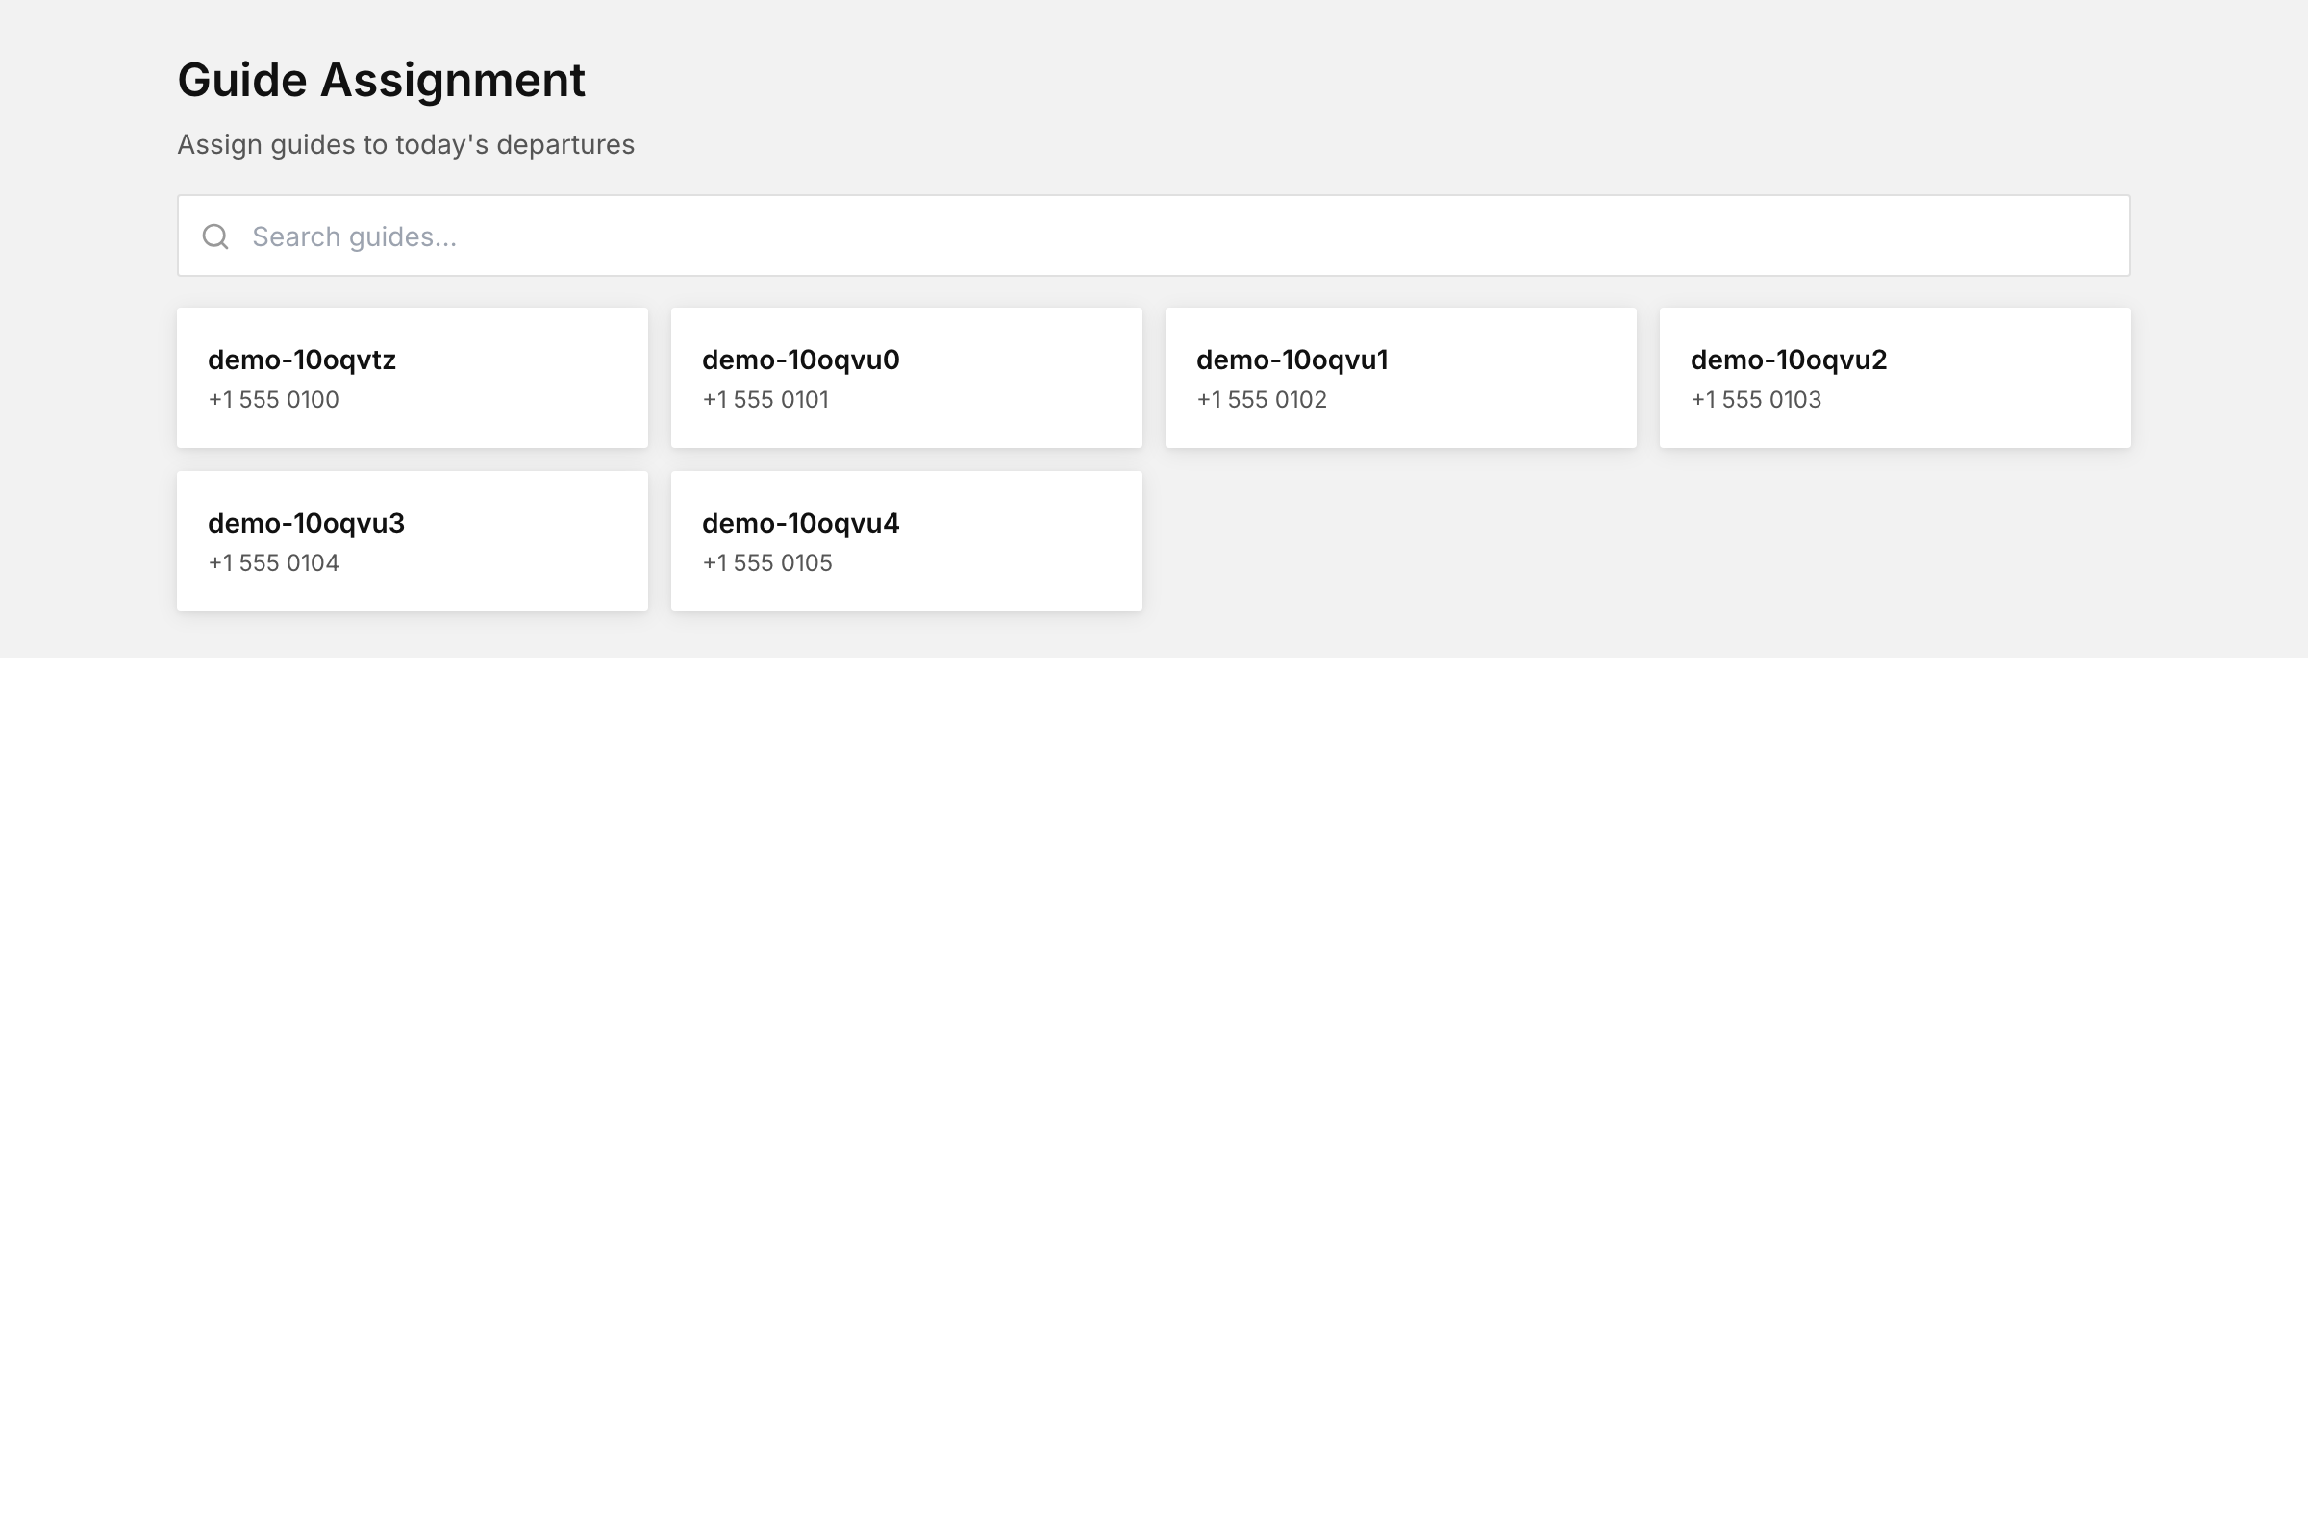The image size is (2308, 1515).
Task: Click phone number +1 555 0104
Action: [x=273, y=563]
